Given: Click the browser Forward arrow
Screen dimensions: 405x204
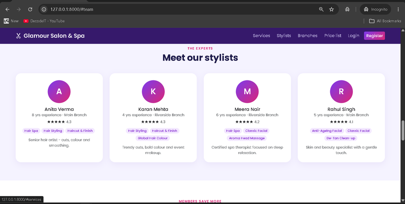Looking at the screenshot, I should tap(19, 9).
